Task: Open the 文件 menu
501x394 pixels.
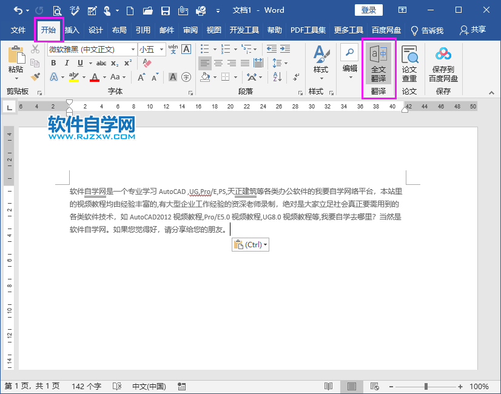Action: [x=18, y=30]
